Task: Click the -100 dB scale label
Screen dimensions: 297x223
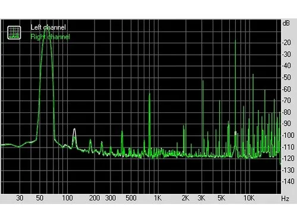Action: tap(288, 136)
